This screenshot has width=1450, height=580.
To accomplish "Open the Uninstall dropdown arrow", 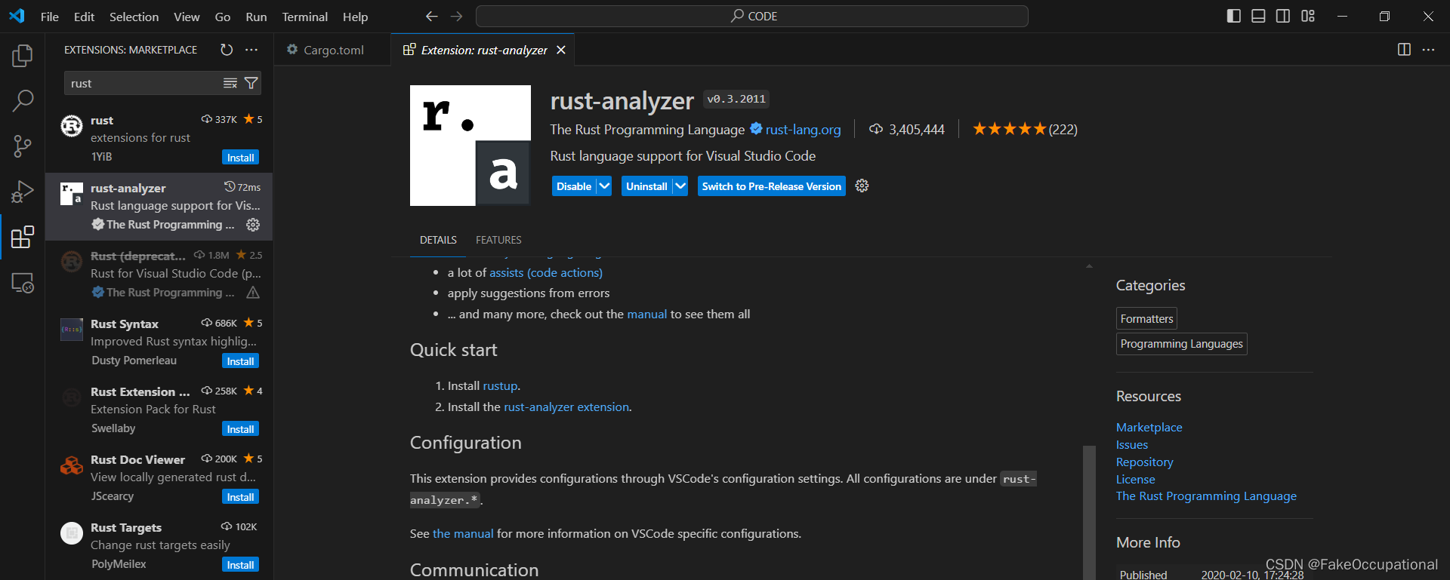I will (x=680, y=186).
